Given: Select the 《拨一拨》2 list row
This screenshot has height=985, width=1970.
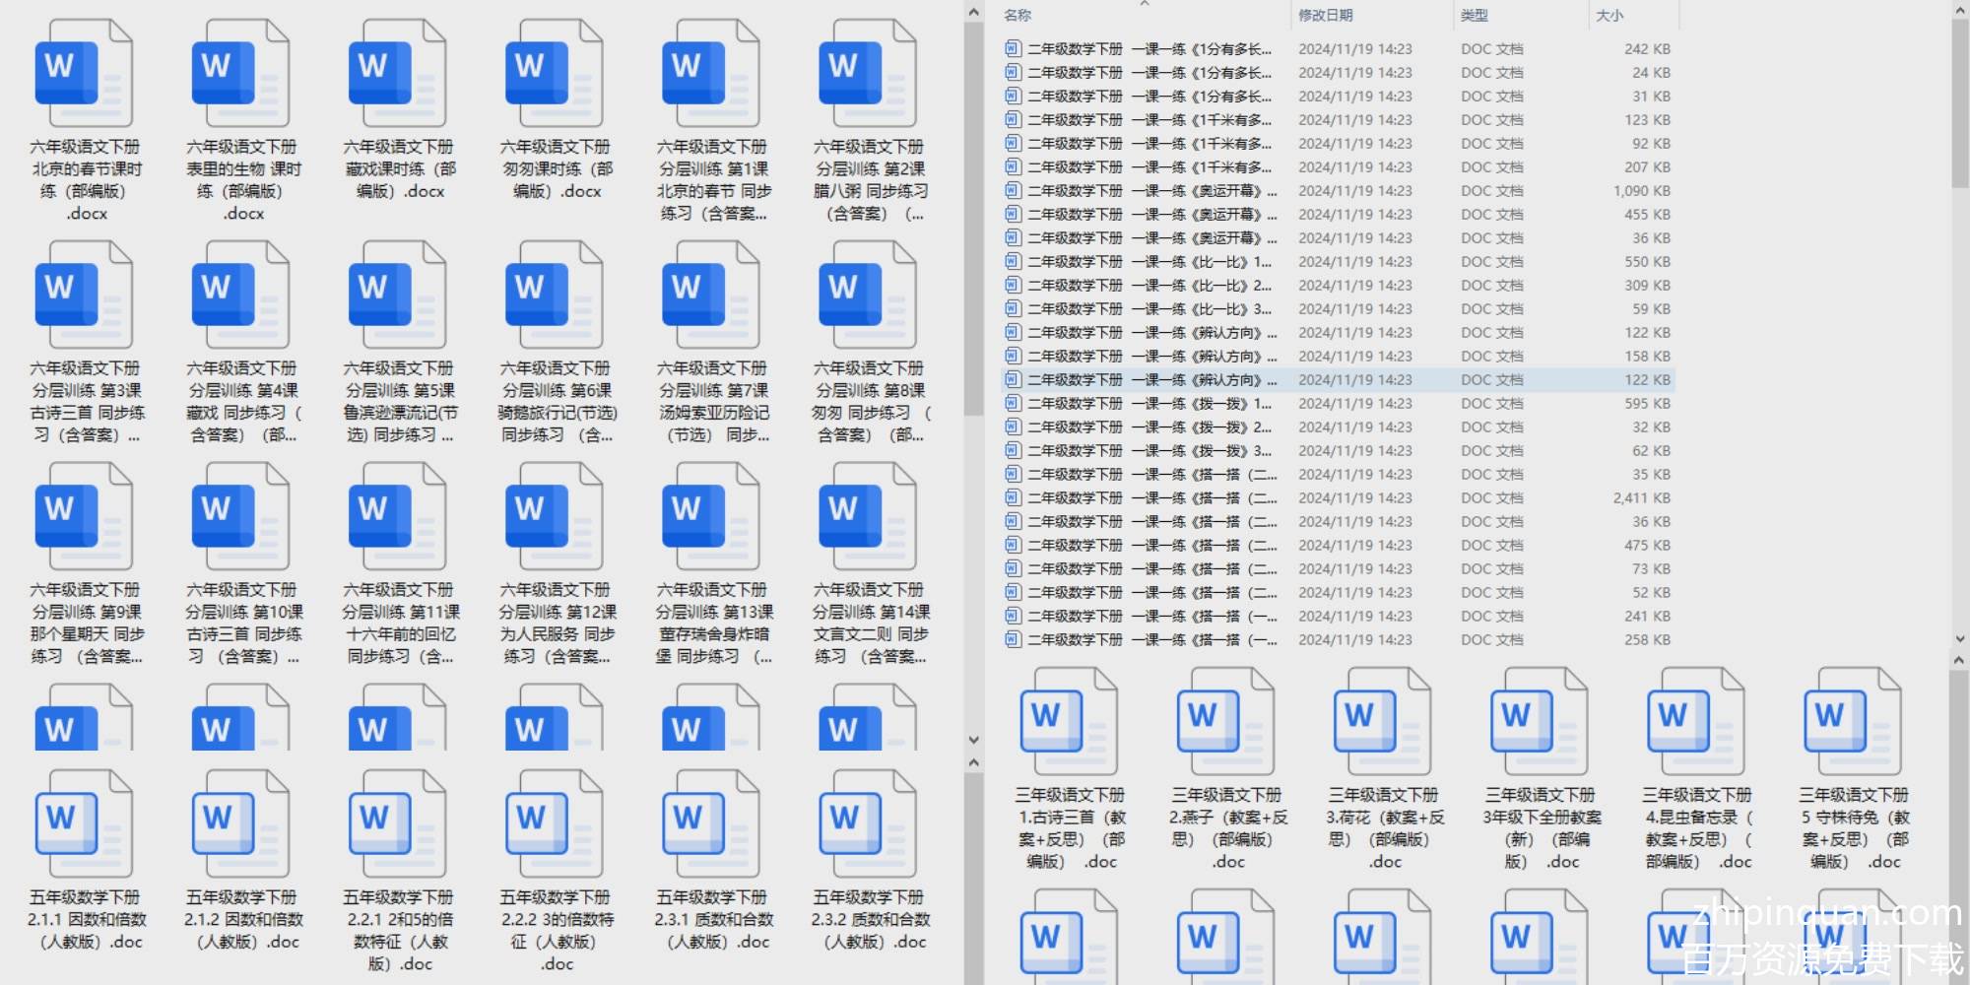Looking at the screenshot, I should [x=1338, y=427].
